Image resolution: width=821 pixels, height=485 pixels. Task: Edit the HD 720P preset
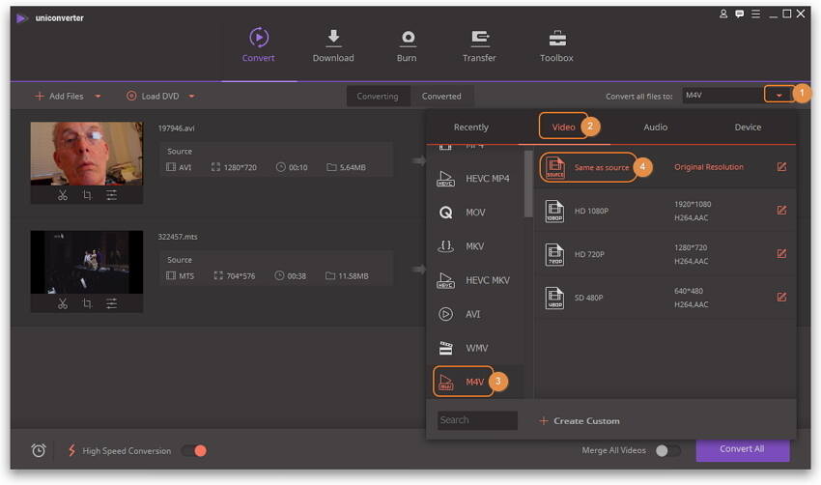point(781,254)
